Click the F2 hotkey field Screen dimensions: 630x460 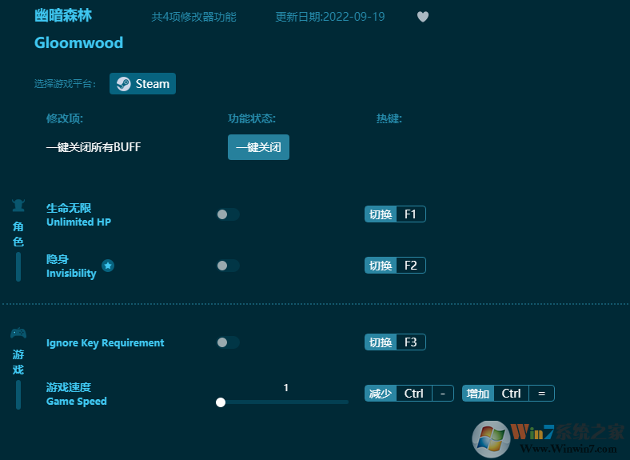(x=411, y=266)
